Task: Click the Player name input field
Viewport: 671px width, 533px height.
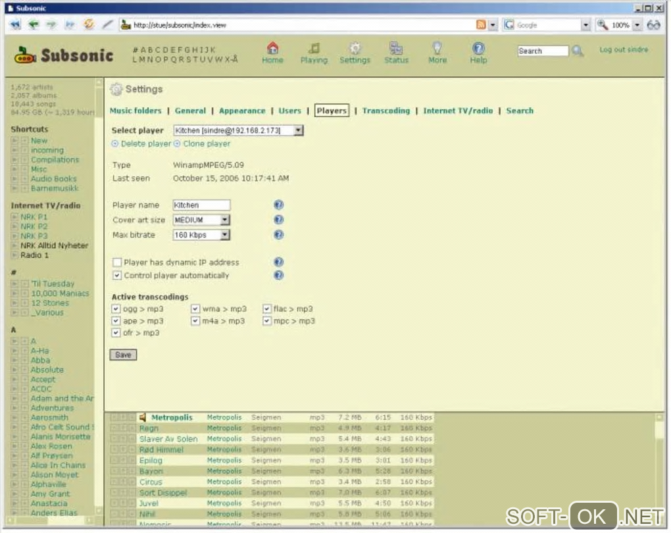Action: pos(201,205)
